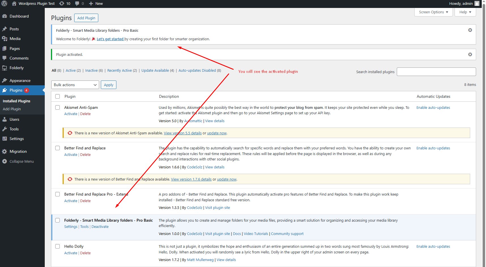
Task: Click the Collapse Menu arrow icon
Action: [x=5, y=161]
